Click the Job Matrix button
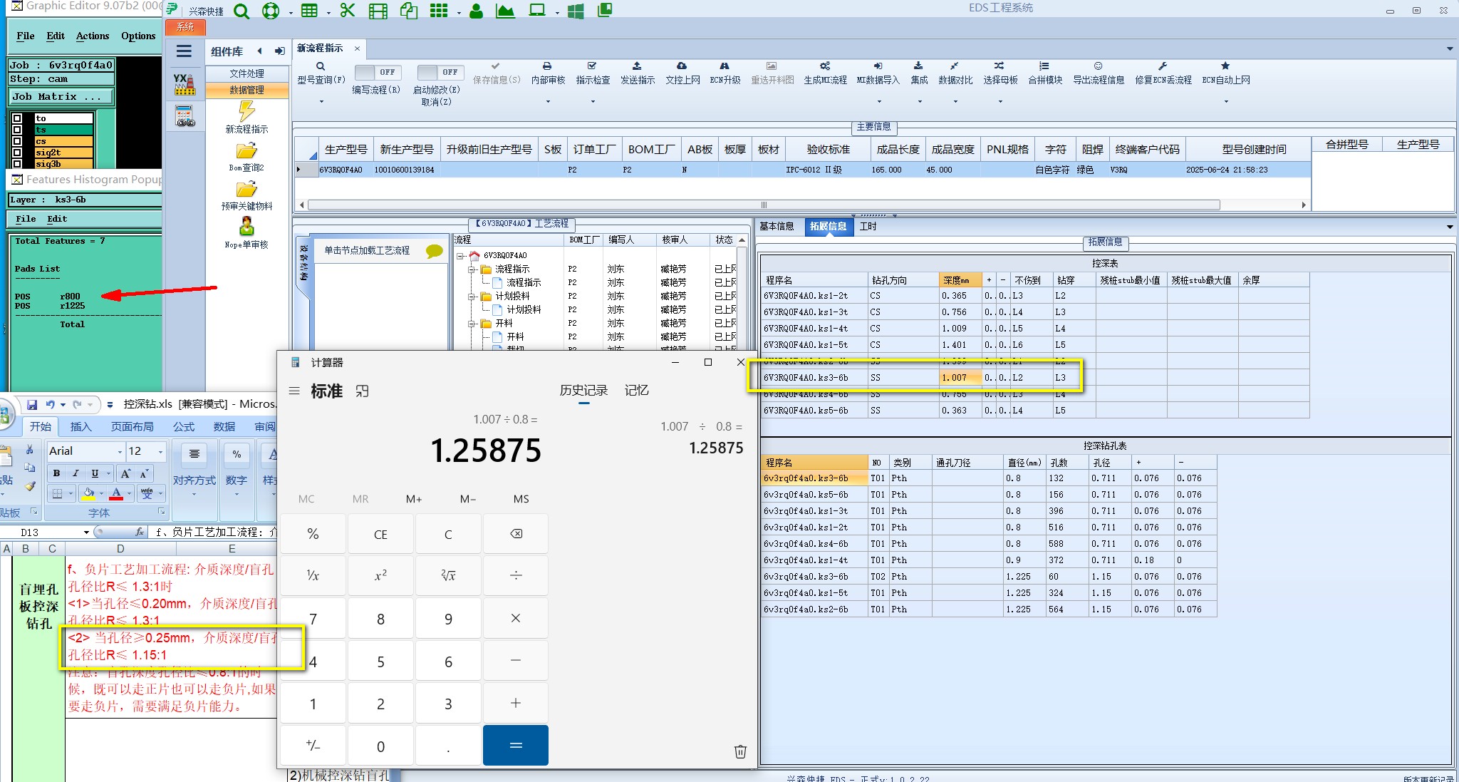Viewport: 1459px width, 782px height. (x=61, y=96)
